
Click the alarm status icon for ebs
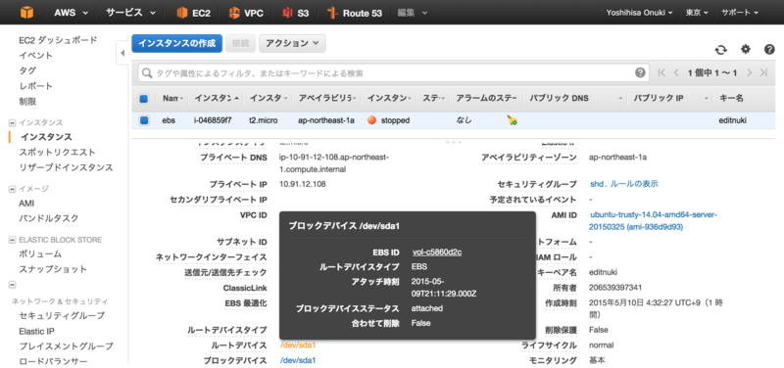pyautogui.click(x=512, y=120)
